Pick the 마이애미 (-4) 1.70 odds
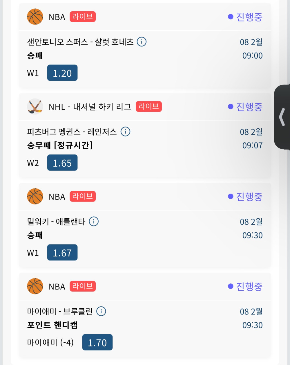 [97, 343]
